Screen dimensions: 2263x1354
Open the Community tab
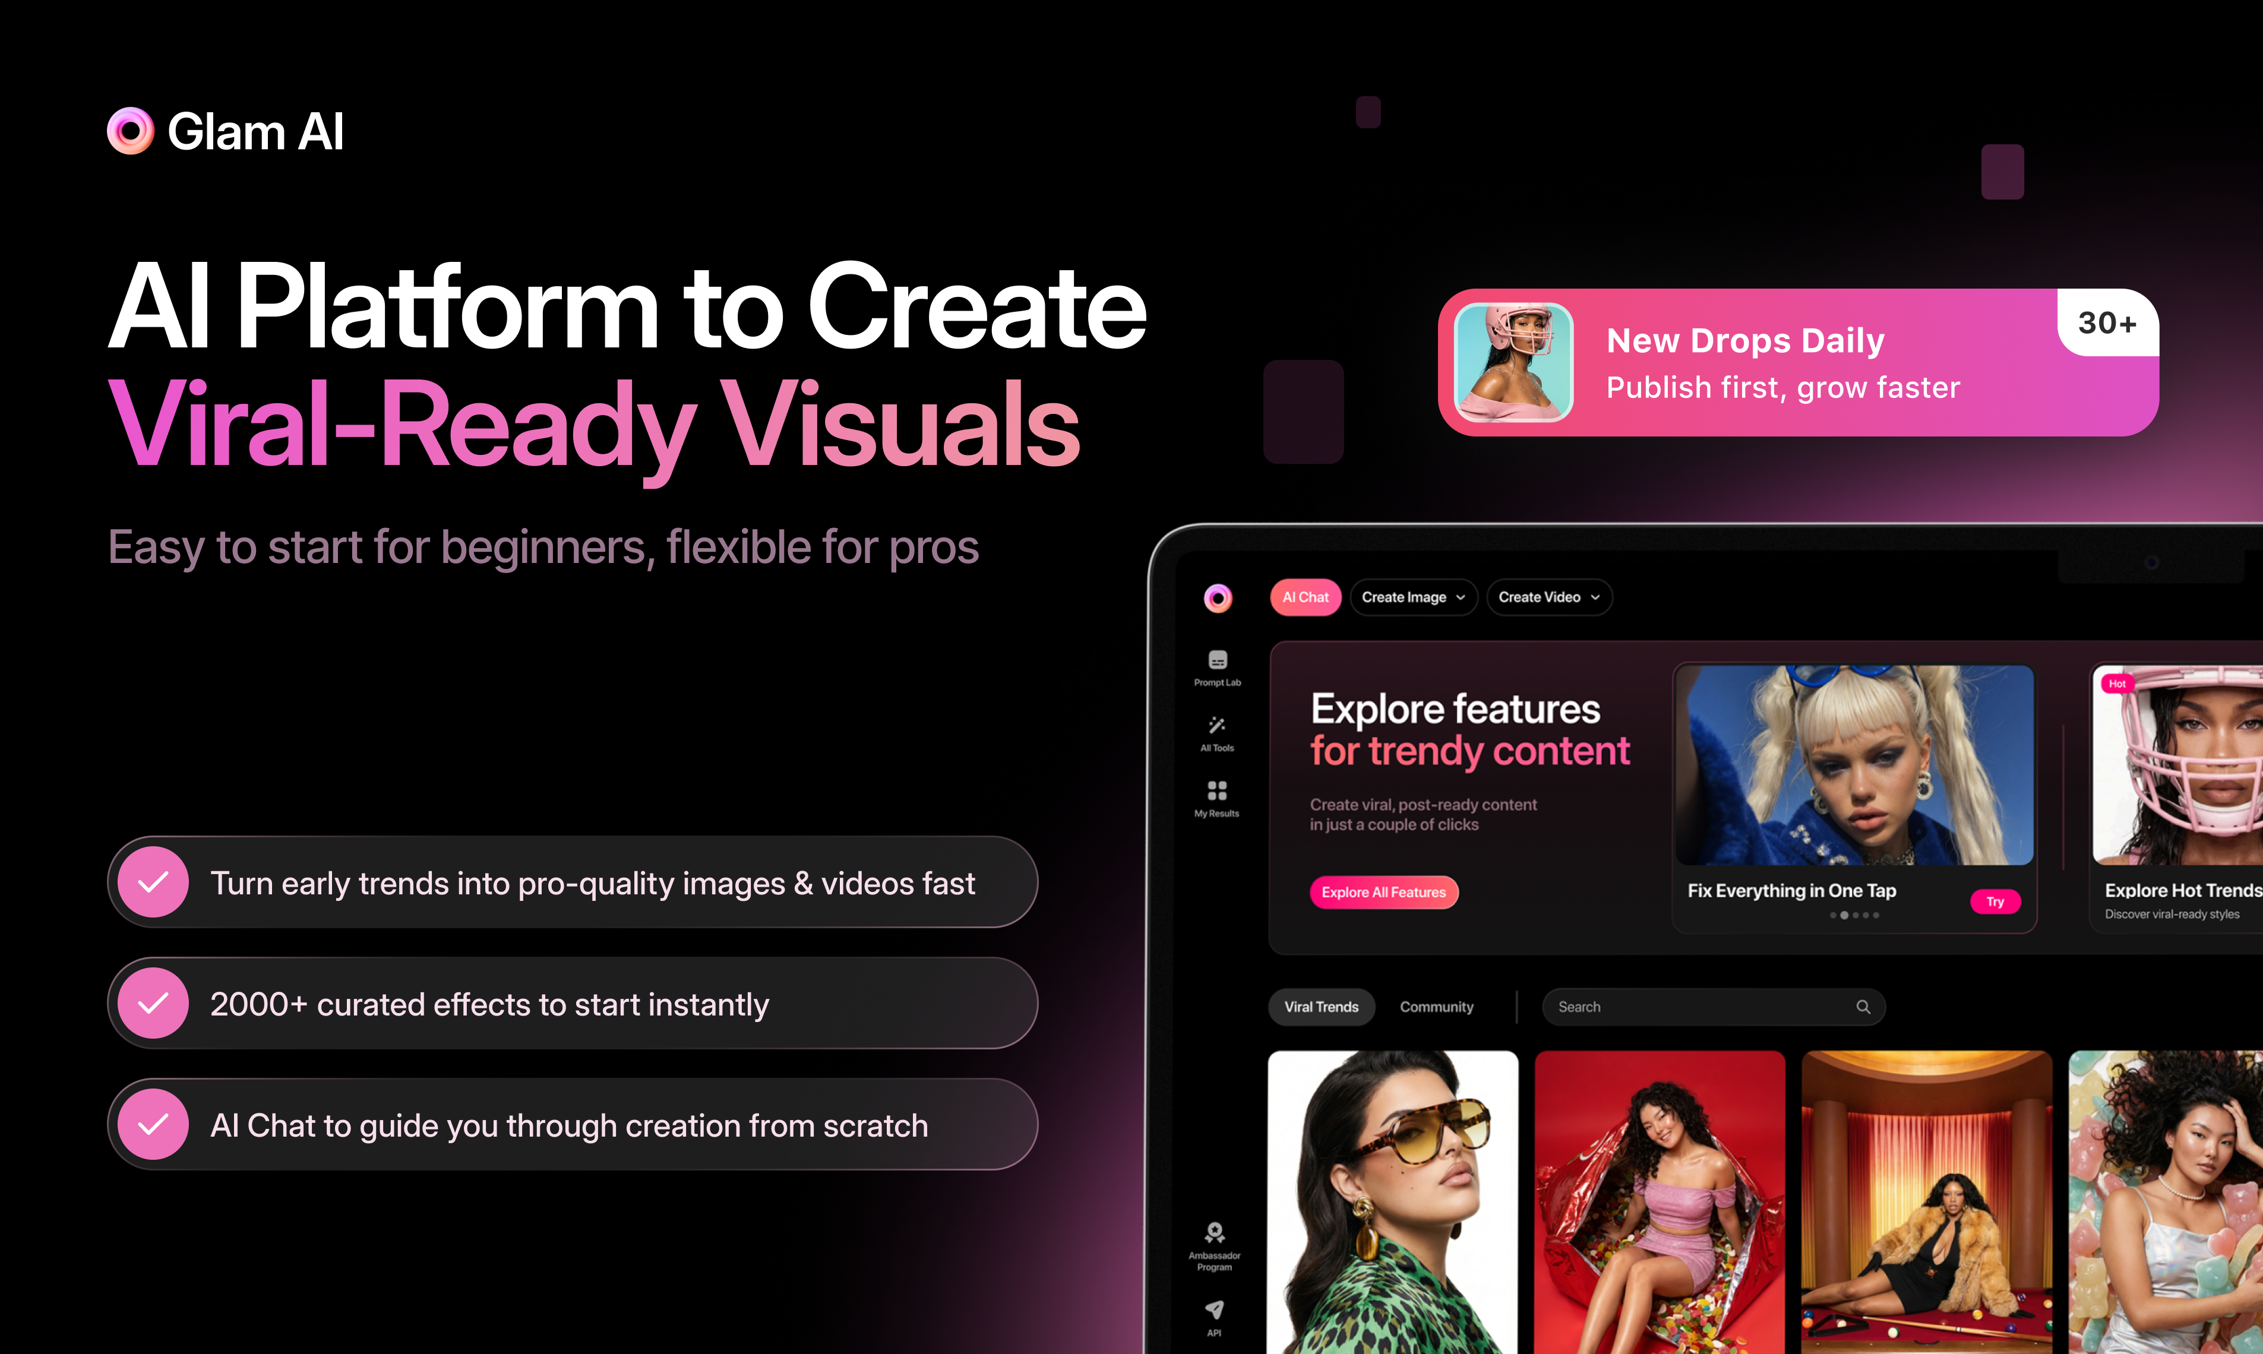pyautogui.click(x=1437, y=1007)
